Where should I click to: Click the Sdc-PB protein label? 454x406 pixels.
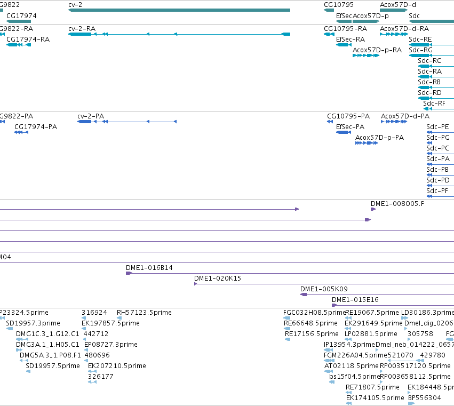pyautogui.click(x=437, y=170)
